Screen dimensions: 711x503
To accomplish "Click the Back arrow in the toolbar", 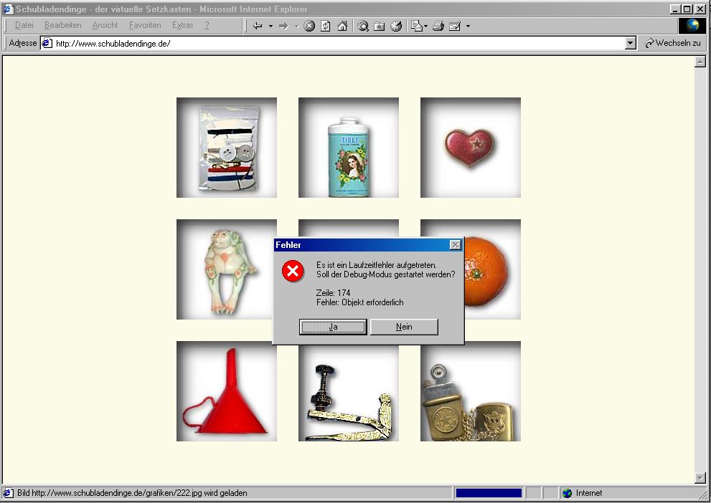I will coord(258,26).
